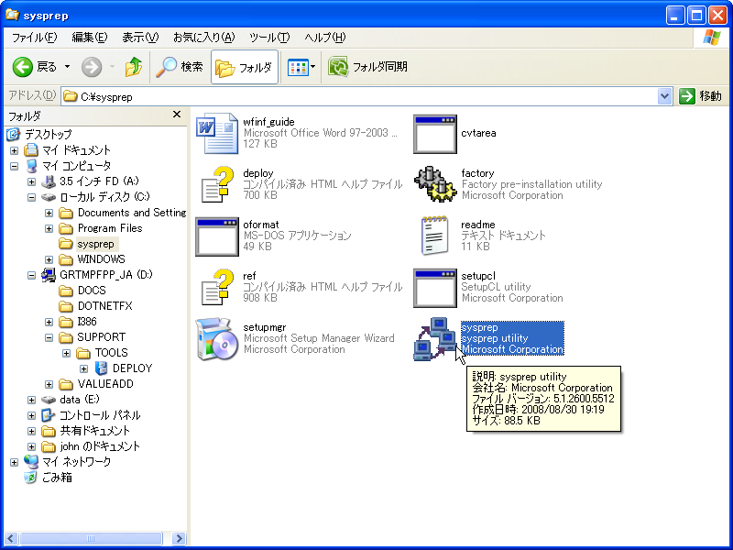733x550 pixels.
Task: Go up one folder level
Action: click(x=133, y=67)
